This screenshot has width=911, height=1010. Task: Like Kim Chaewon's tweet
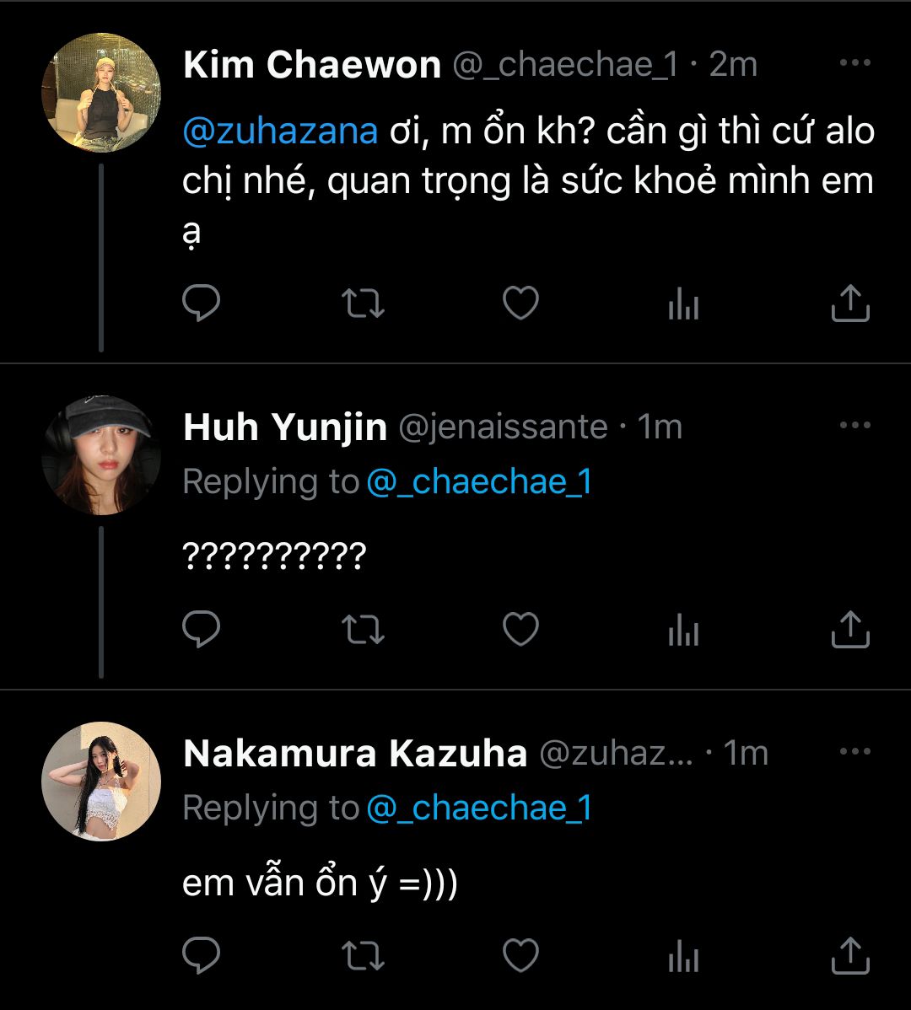point(520,304)
